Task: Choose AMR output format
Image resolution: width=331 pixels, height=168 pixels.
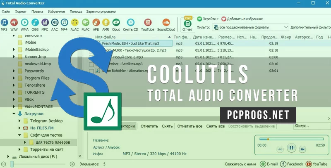Action: tap(106, 25)
